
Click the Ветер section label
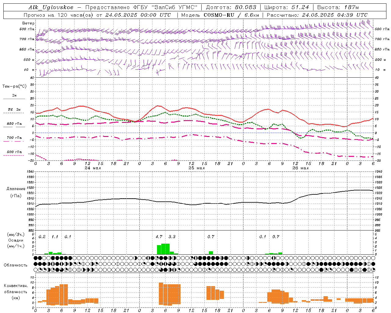point(28,23)
